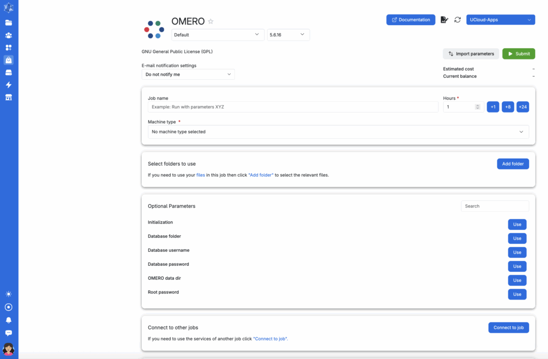Image resolution: width=548 pixels, height=359 pixels.
Task: Click the "Database username" parameter label
Action: [169, 250]
